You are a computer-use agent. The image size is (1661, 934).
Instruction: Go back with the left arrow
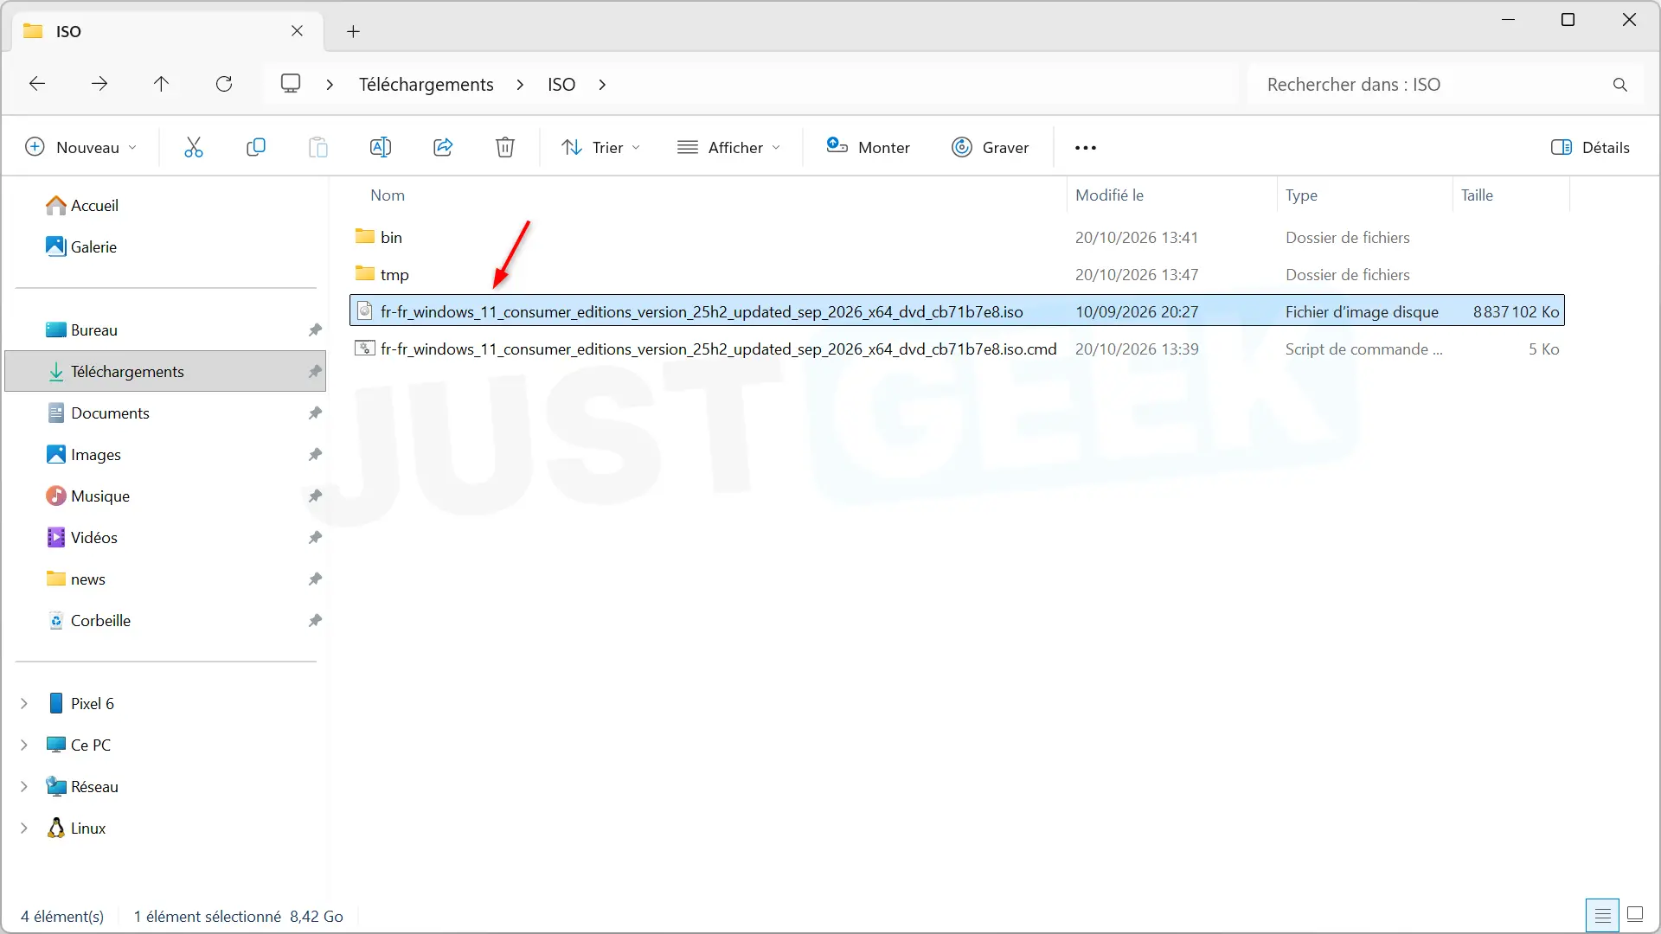[37, 84]
